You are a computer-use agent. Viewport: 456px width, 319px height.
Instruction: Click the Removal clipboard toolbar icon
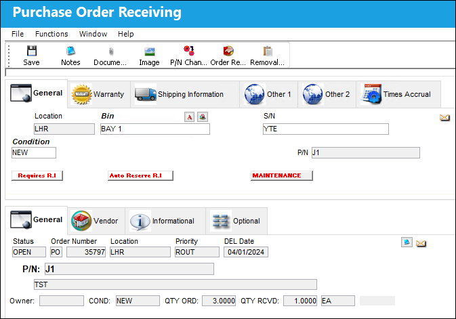[x=268, y=51]
